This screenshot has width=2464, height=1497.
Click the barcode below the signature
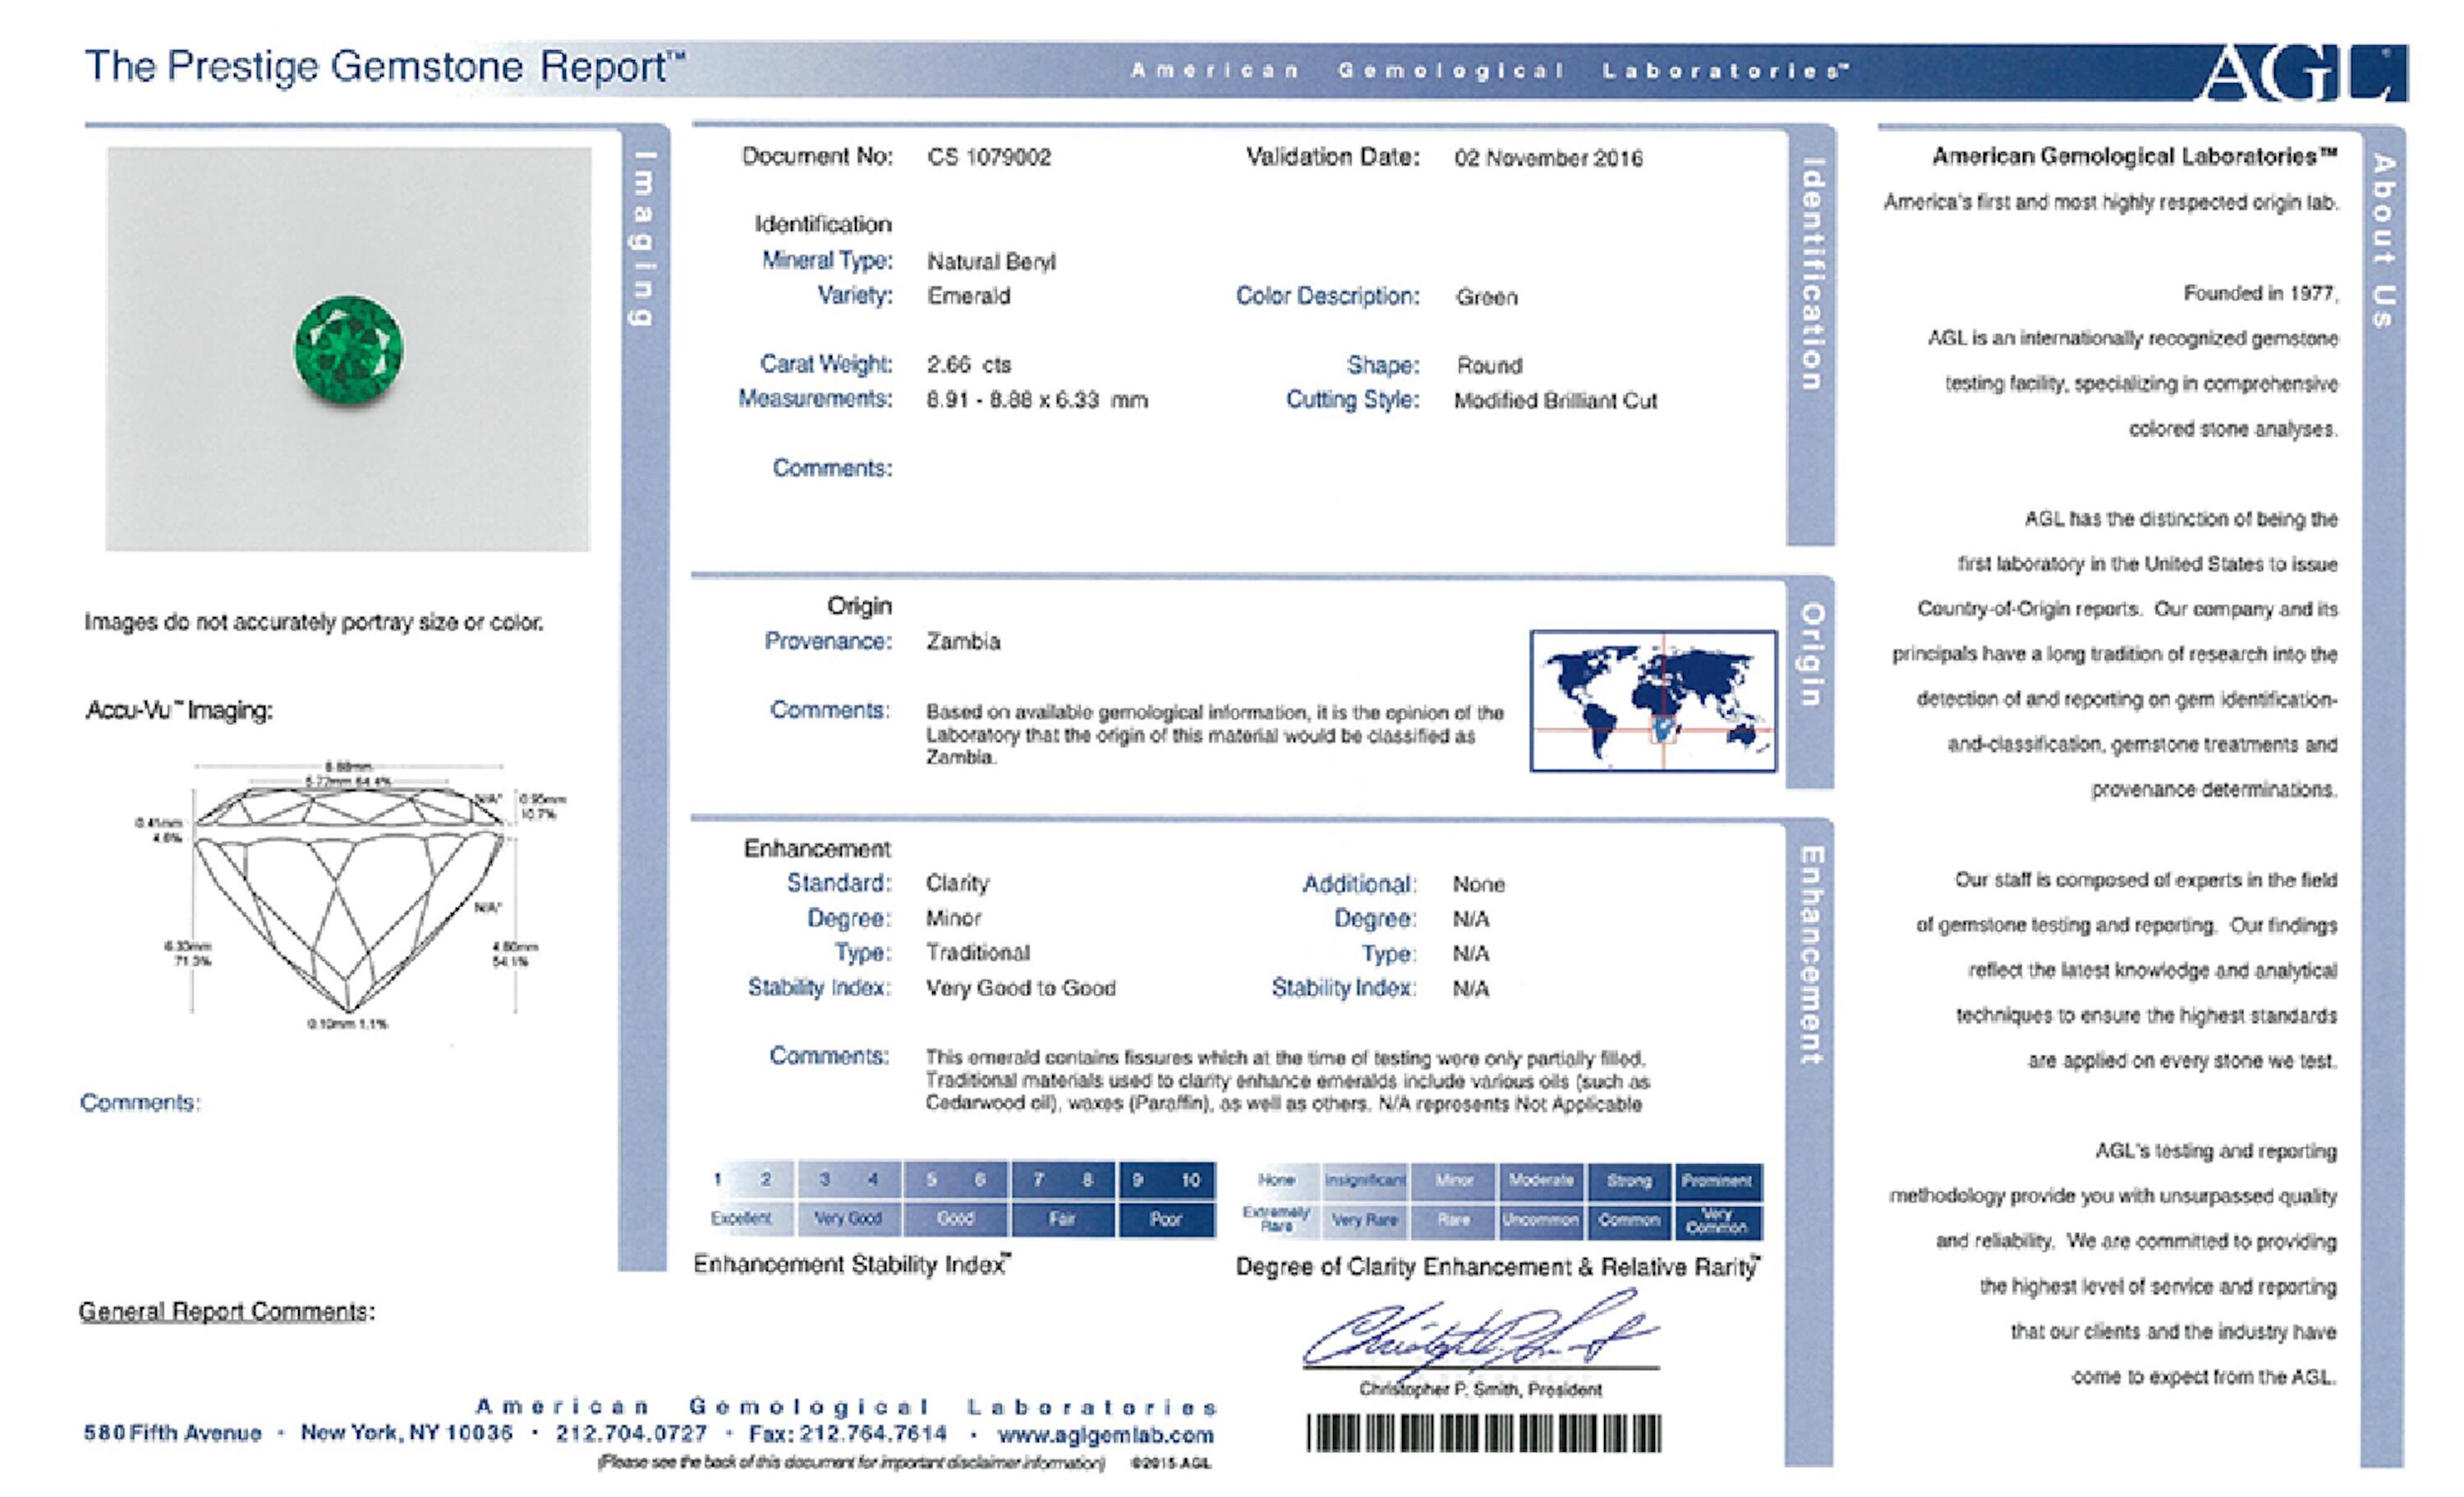tap(1483, 1433)
